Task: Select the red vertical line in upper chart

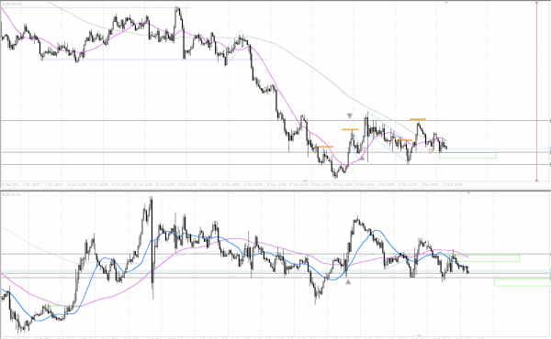Action: [x=536, y=91]
